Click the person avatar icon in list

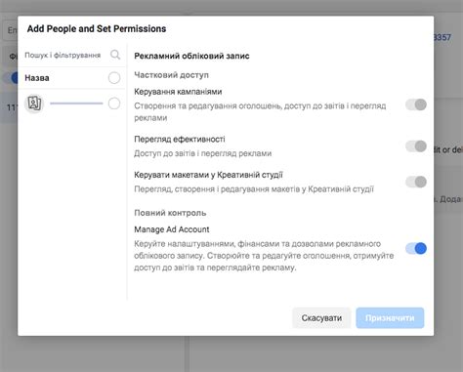click(x=34, y=103)
